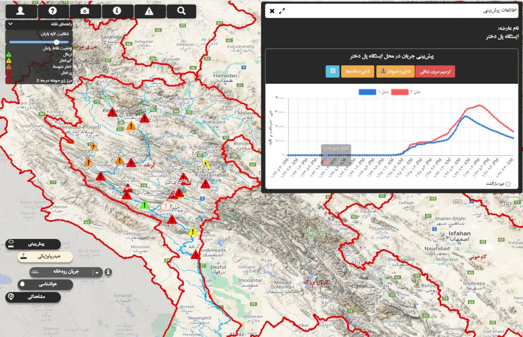Toggle the return period checkbox below chart

click(508, 184)
